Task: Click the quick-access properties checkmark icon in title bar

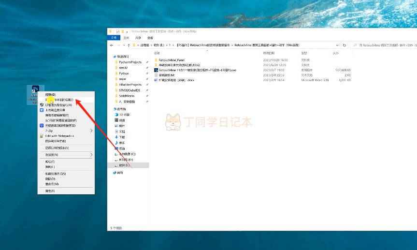Action: click(117, 31)
